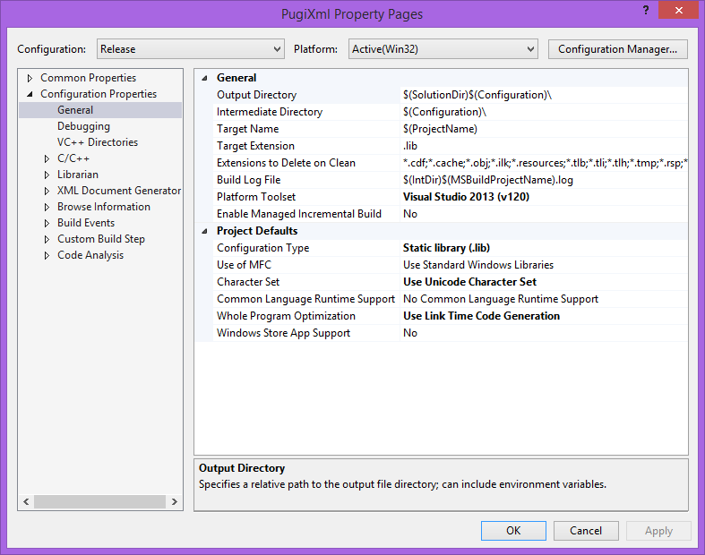
Task: Select the Build Events label
Action: (x=86, y=223)
